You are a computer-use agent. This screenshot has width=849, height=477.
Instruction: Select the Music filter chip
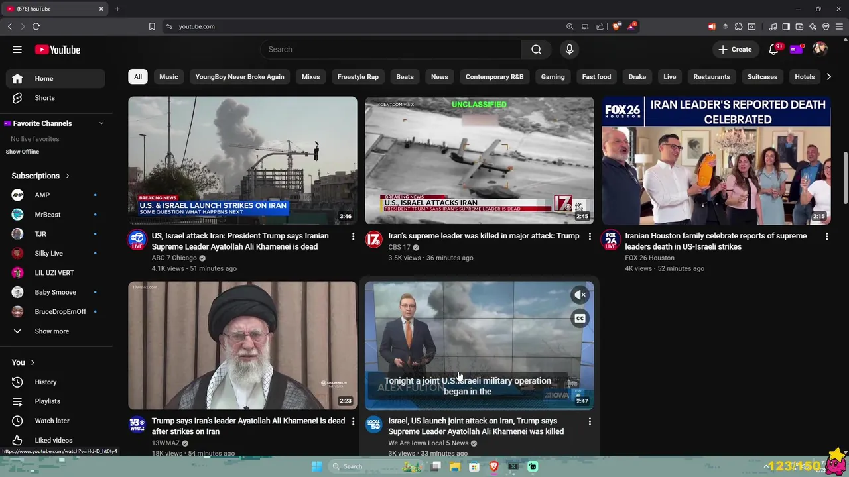168,77
